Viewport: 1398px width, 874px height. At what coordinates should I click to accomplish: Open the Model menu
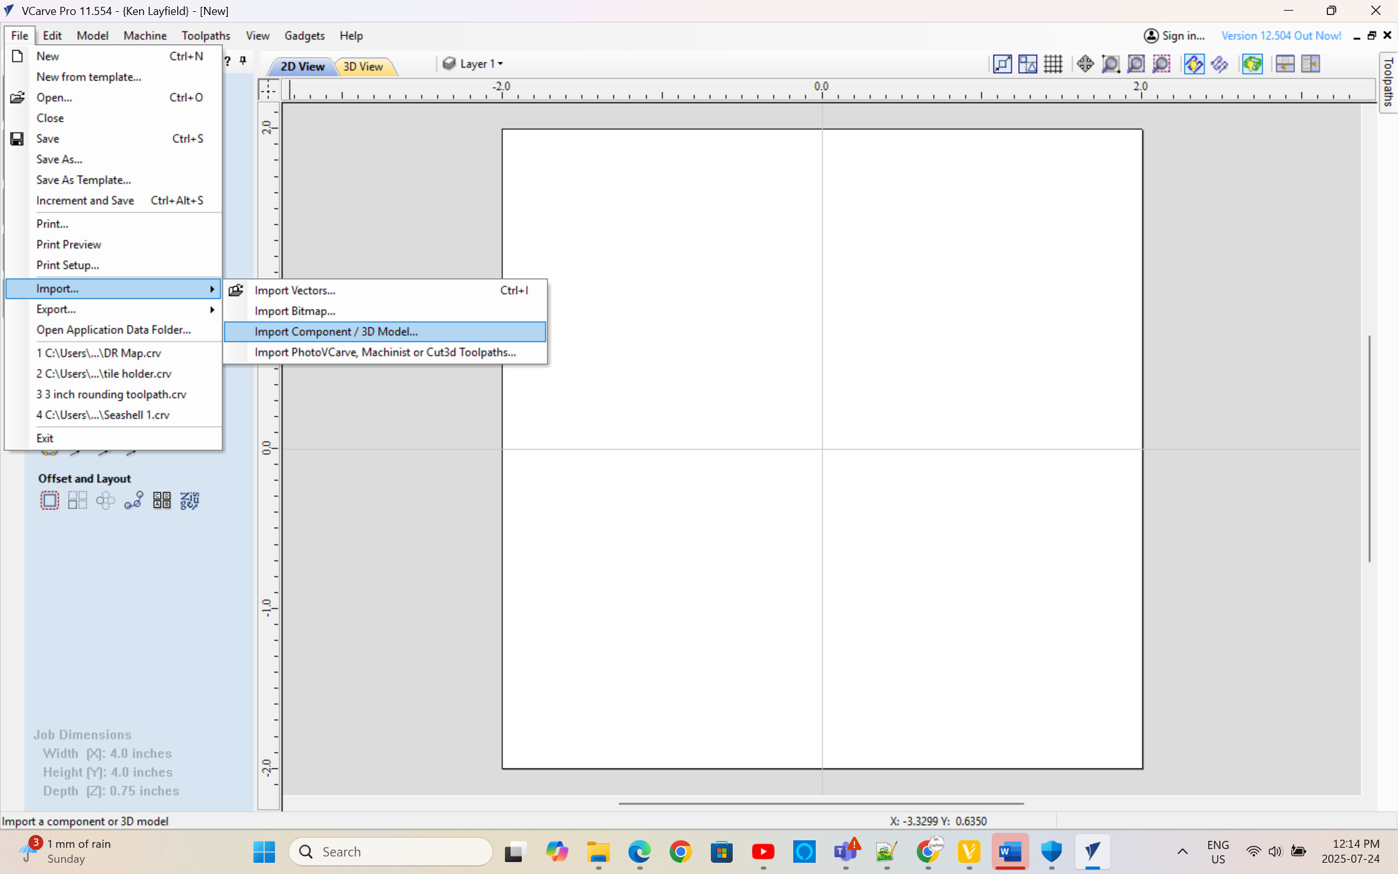pyautogui.click(x=92, y=36)
